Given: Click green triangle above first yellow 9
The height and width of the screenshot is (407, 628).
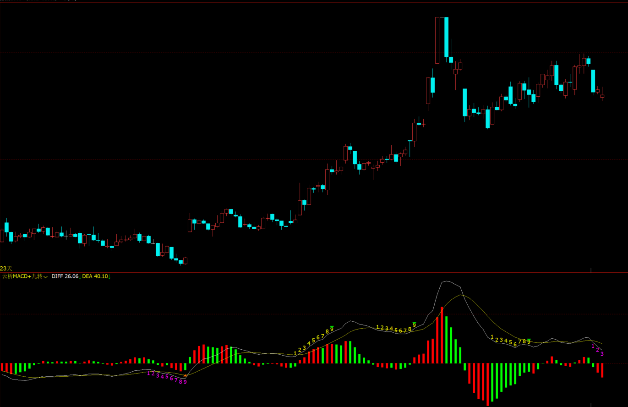Looking at the screenshot, I should (x=332, y=327).
